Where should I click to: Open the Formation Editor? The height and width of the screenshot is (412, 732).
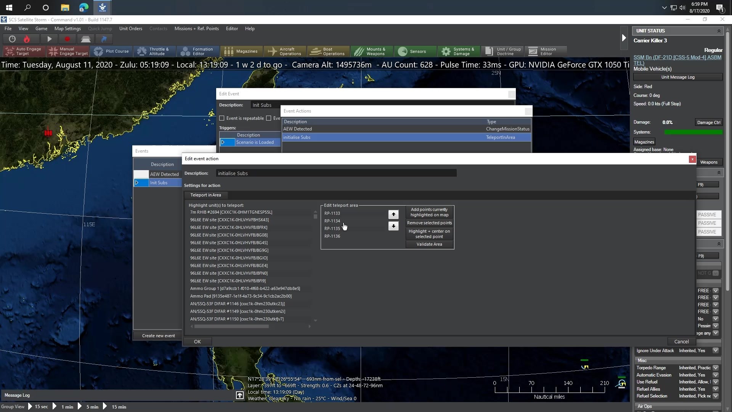point(199,51)
